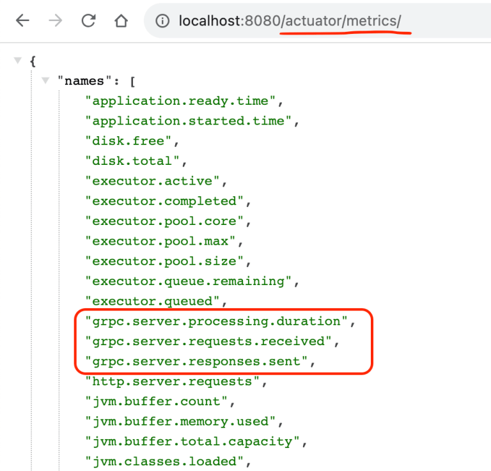Select "grpc.server.requests.received" entry
Image resolution: width=491 pixels, height=471 pixels.
(208, 341)
